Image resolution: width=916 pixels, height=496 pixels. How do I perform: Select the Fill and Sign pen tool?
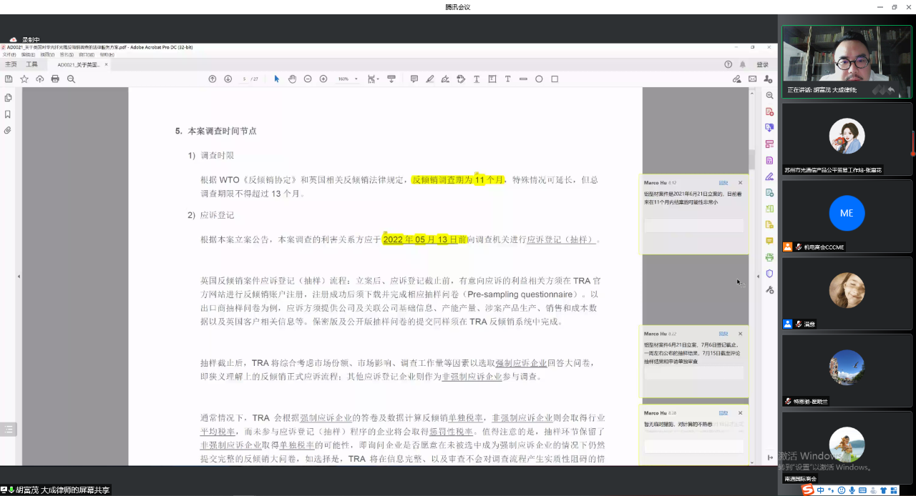tap(445, 79)
